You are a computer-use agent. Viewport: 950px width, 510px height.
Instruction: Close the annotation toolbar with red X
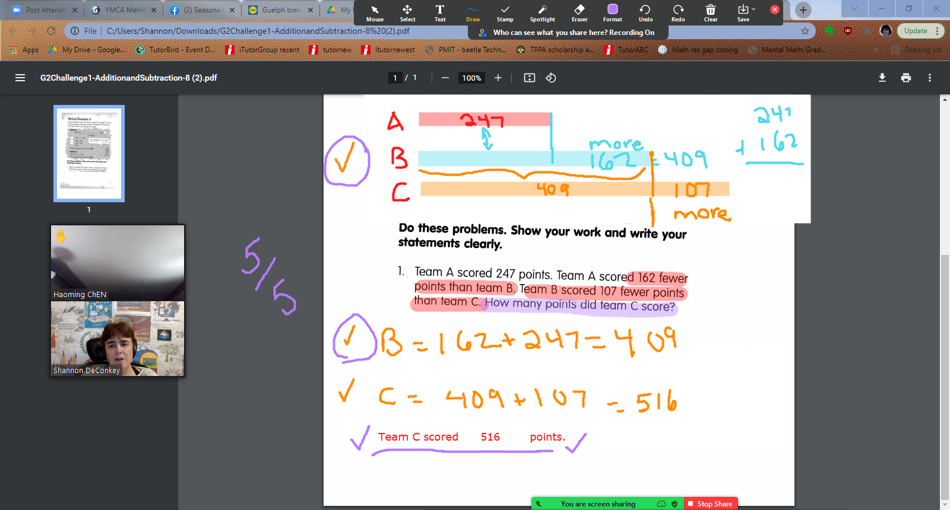[775, 9]
